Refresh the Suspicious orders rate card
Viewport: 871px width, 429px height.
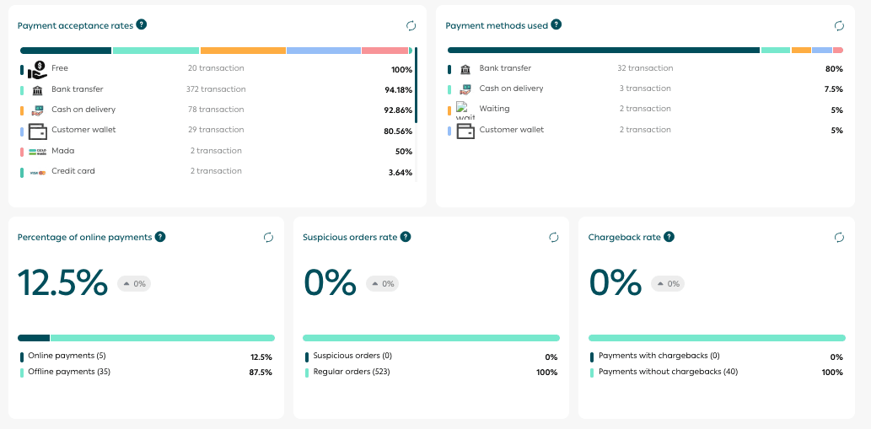554,238
